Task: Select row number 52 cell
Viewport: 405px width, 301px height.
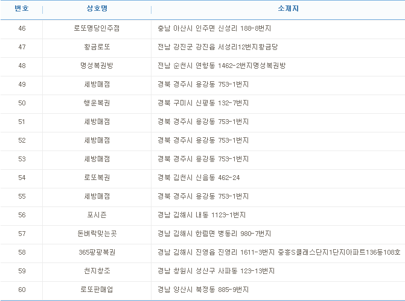Action: point(22,140)
